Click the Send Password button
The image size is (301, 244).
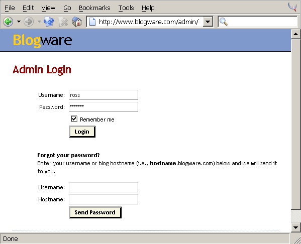point(95,212)
